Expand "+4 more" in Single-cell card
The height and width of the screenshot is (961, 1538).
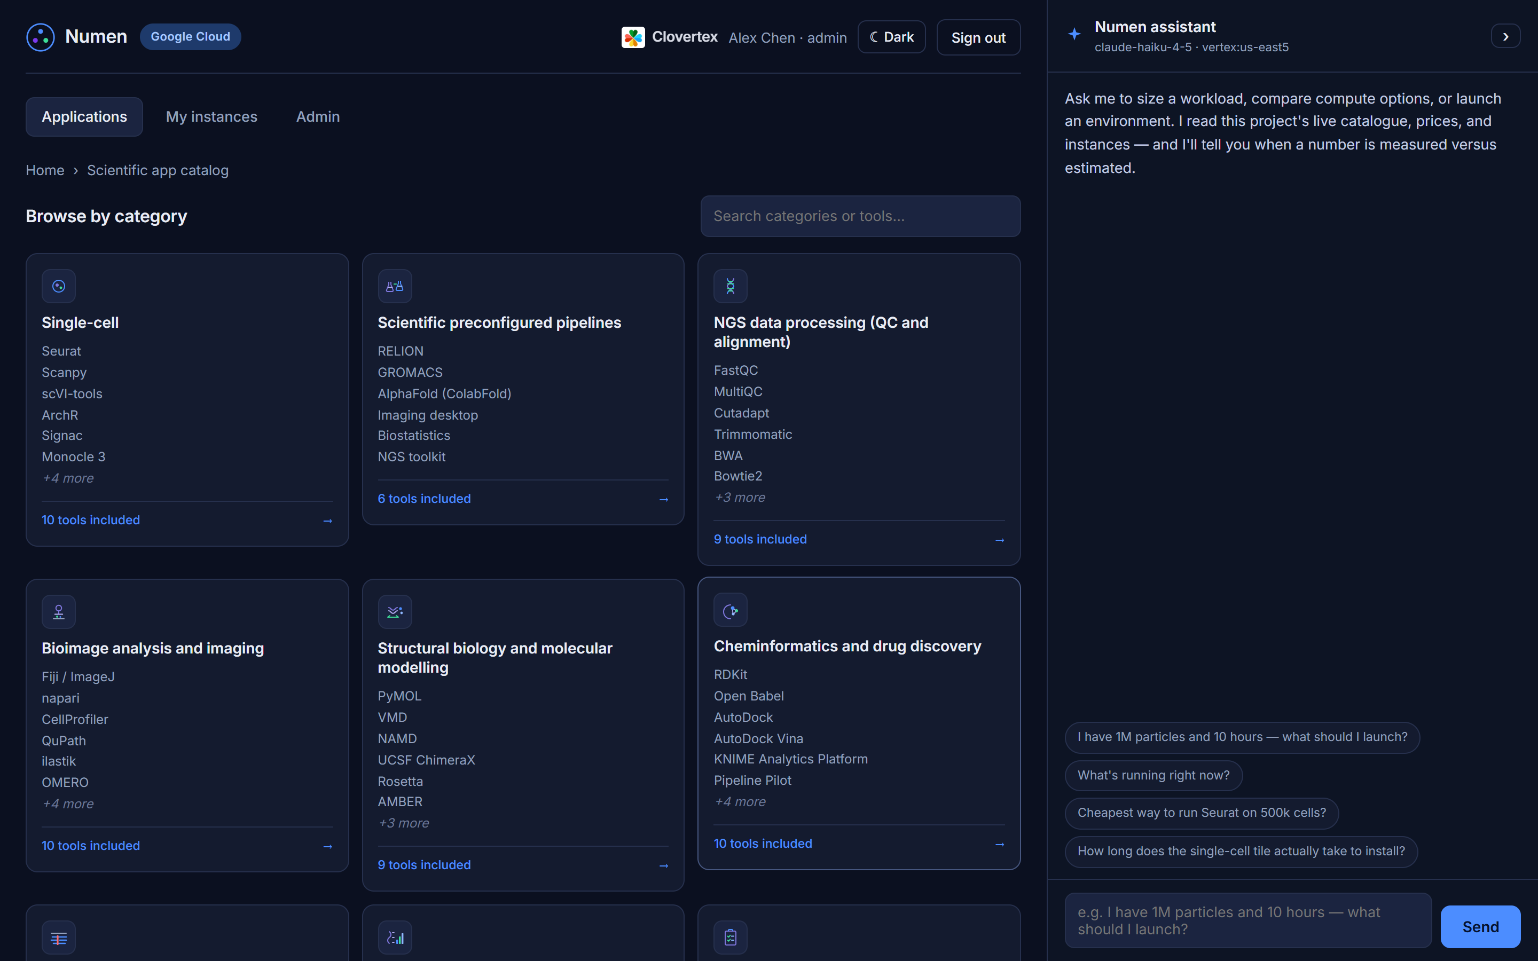68,478
